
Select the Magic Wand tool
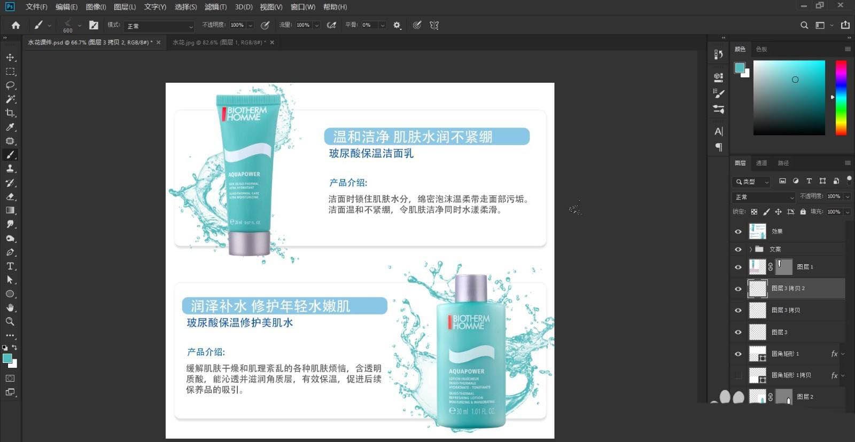pyautogui.click(x=10, y=99)
